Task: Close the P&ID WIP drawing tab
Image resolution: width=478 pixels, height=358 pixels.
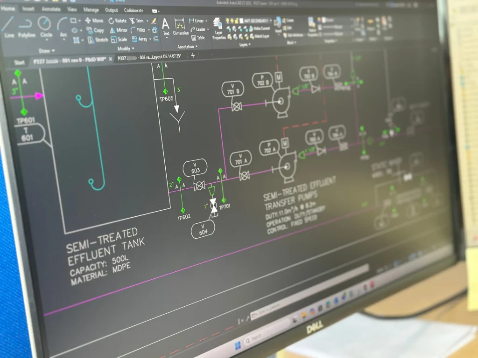Action: (110, 59)
